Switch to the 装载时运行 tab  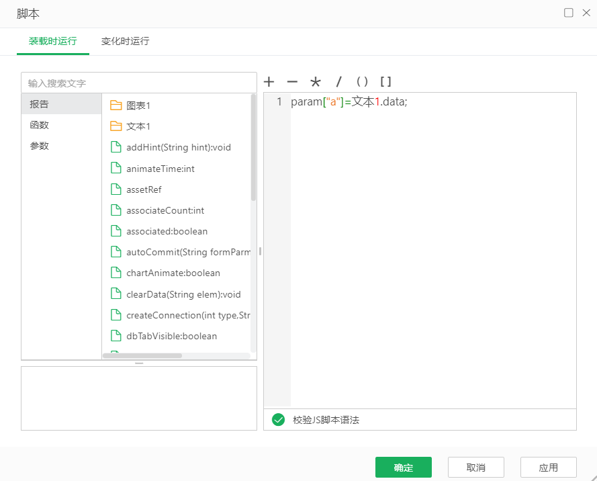pos(52,41)
